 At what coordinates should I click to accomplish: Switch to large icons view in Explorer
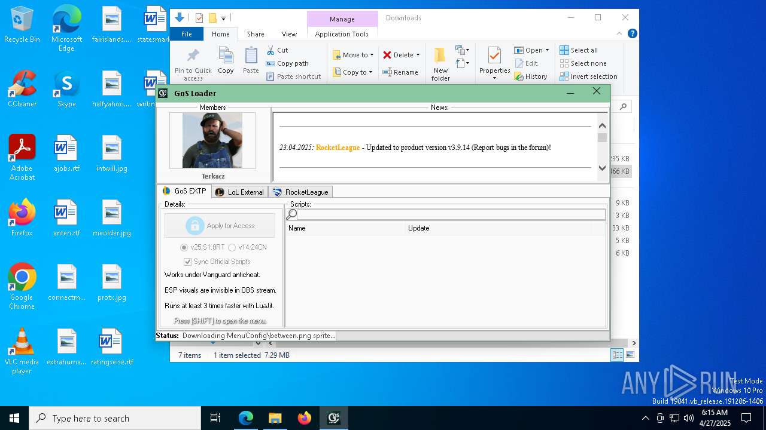[630, 355]
